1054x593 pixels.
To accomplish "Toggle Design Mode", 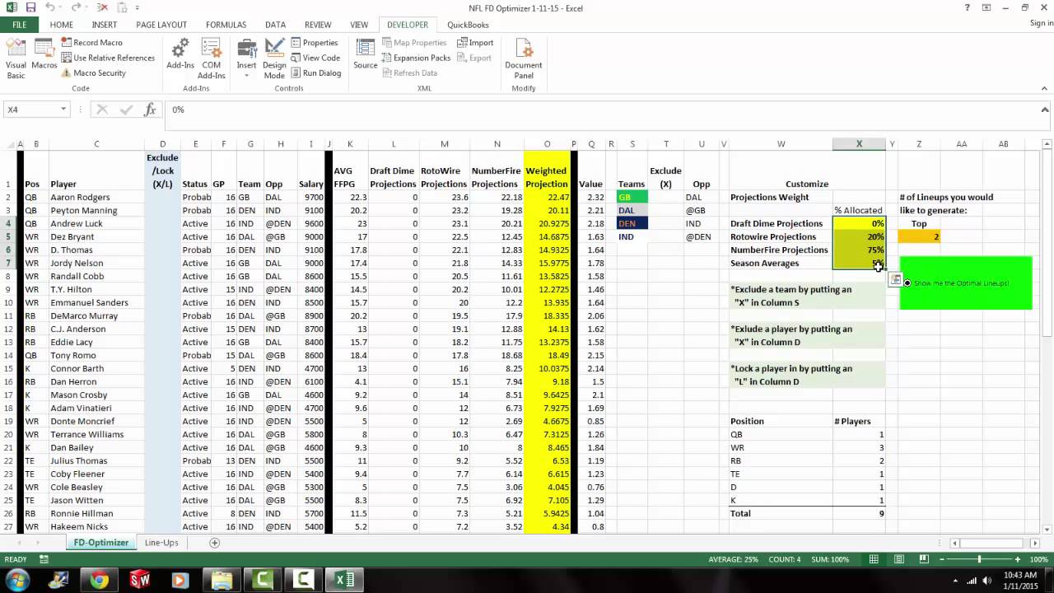I will tap(274, 58).
